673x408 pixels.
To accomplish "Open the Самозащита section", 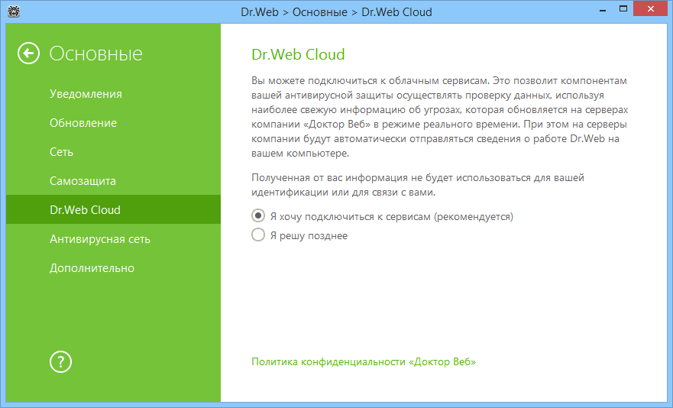I will [83, 181].
